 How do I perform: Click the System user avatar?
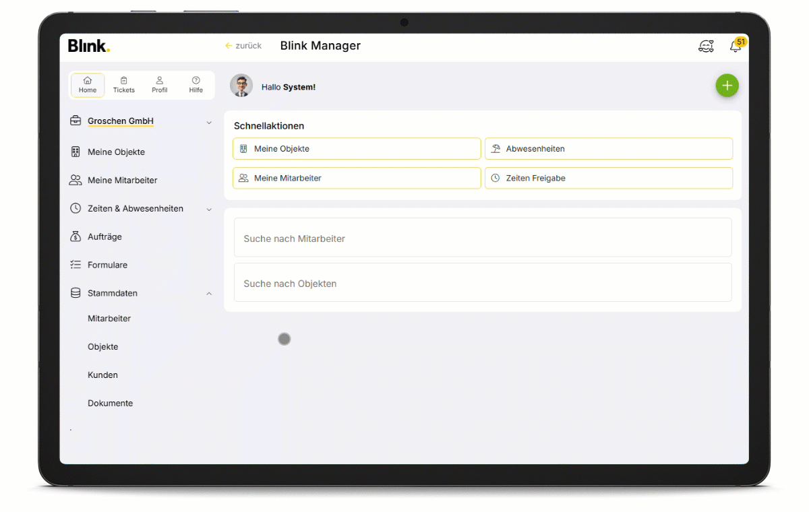click(x=241, y=86)
